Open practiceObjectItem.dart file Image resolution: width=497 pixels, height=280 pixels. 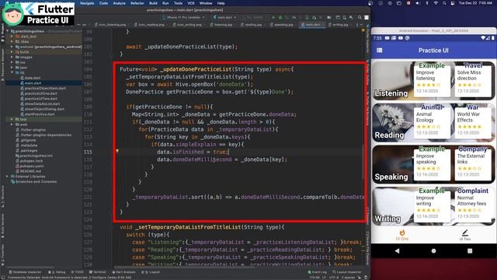pos(45,88)
